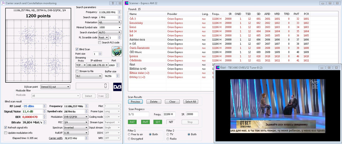
Task: Select the HD channel row in list
Action: [x=171, y=69]
